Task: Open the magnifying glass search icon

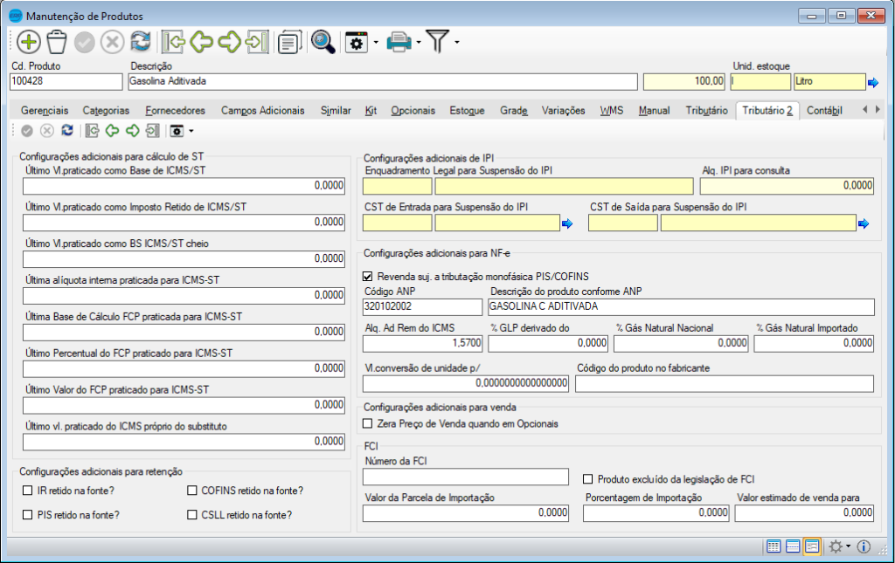Action: [323, 42]
